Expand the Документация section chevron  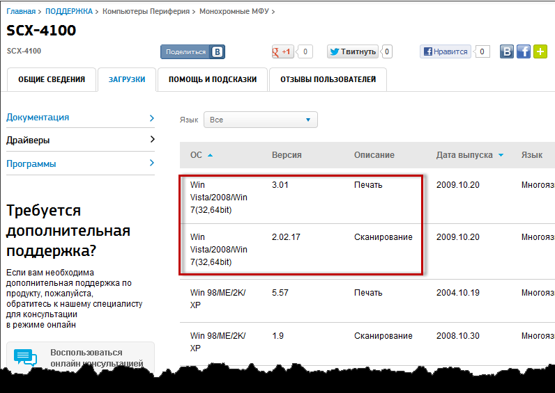152,118
